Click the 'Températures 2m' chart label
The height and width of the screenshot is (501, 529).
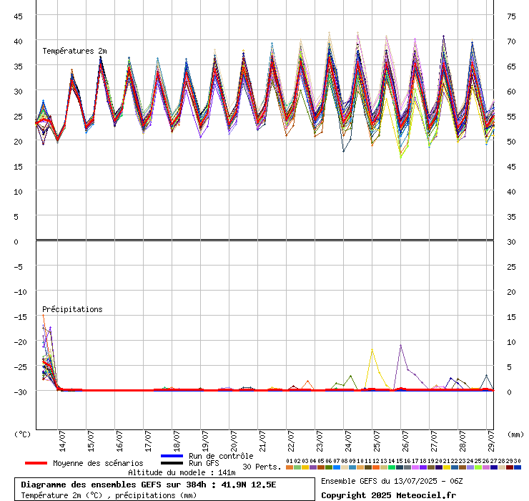click(74, 51)
